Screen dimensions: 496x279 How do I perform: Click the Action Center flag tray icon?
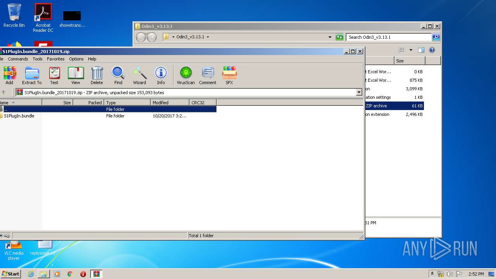459,274
